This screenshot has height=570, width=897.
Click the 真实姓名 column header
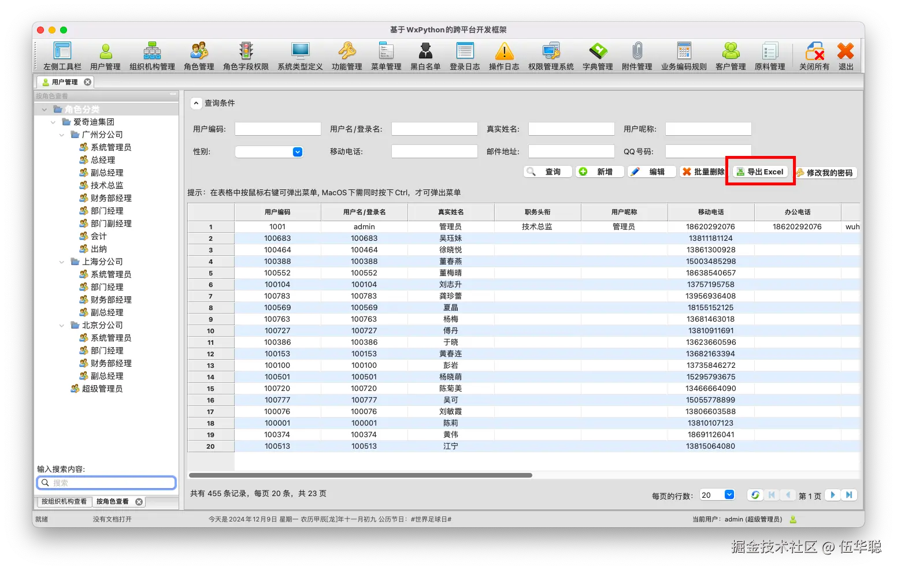click(451, 212)
